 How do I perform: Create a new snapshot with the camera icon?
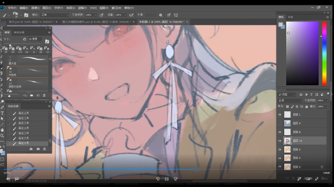(x=38, y=149)
